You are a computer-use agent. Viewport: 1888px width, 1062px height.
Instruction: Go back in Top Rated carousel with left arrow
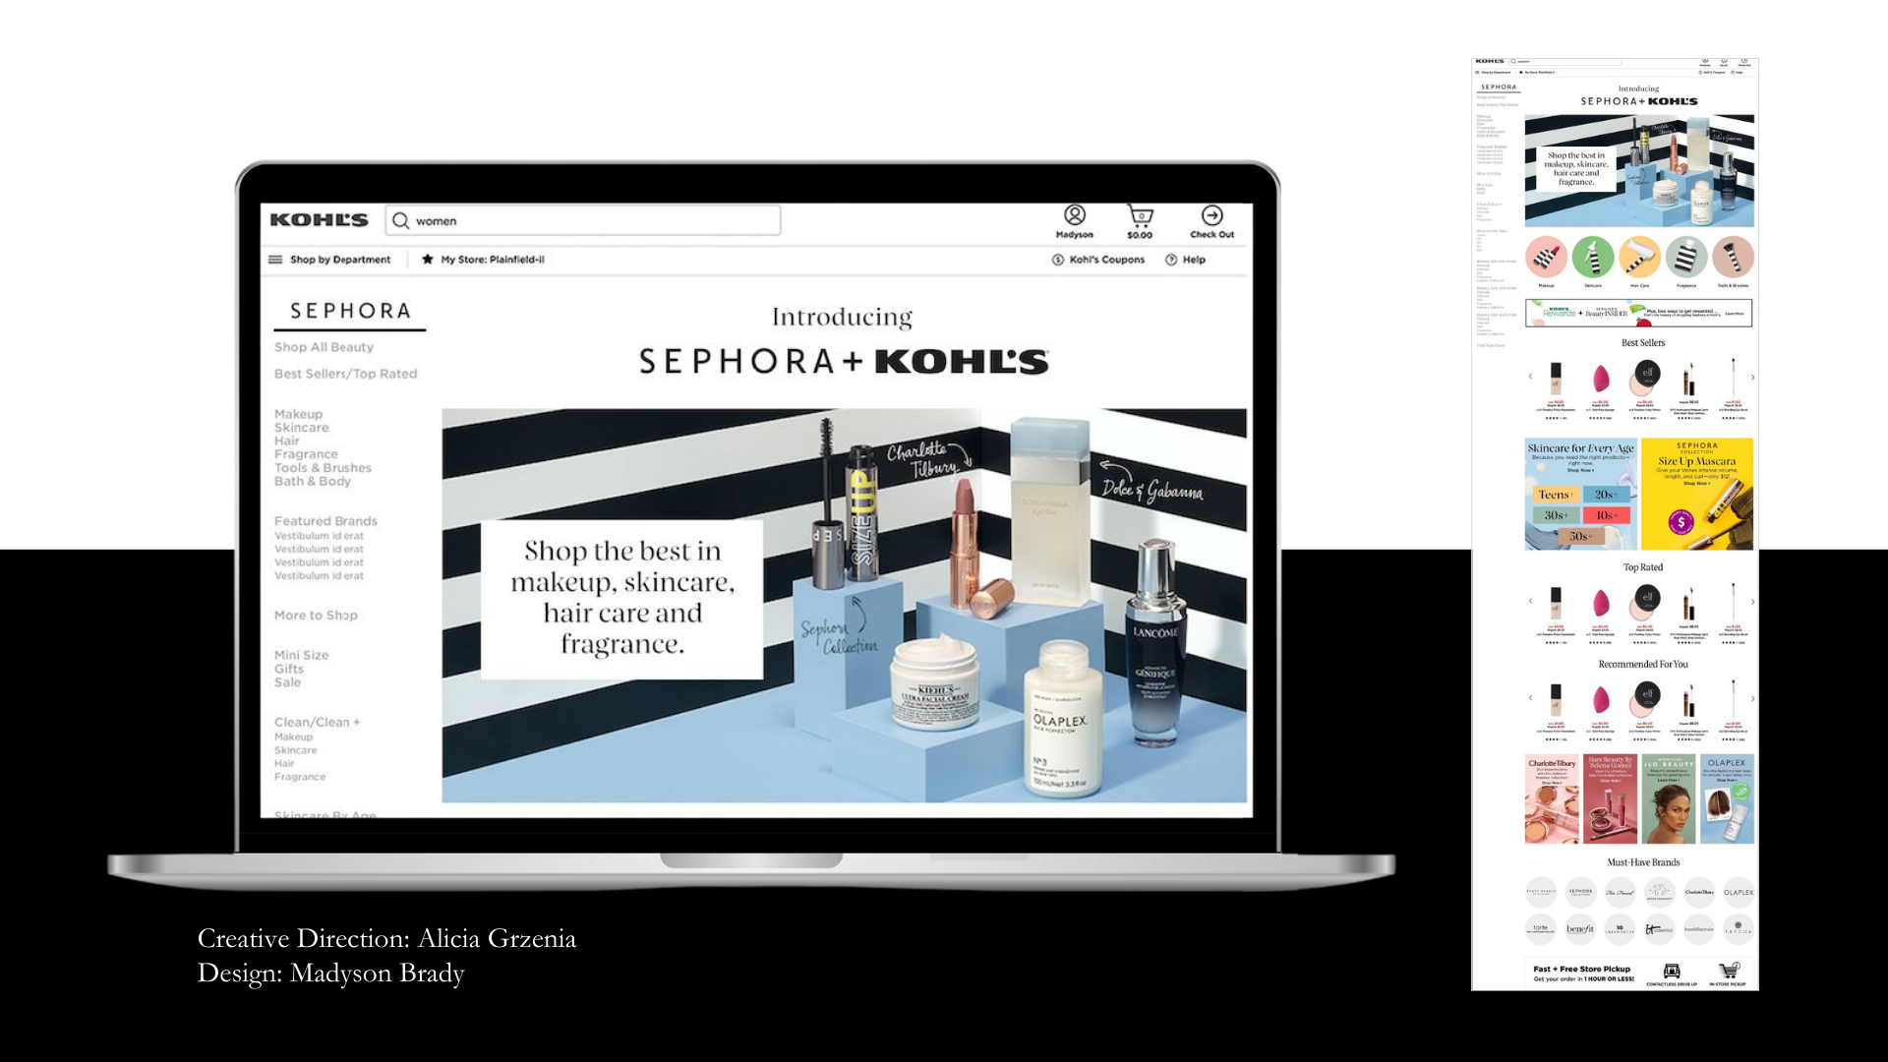(1530, 601)
